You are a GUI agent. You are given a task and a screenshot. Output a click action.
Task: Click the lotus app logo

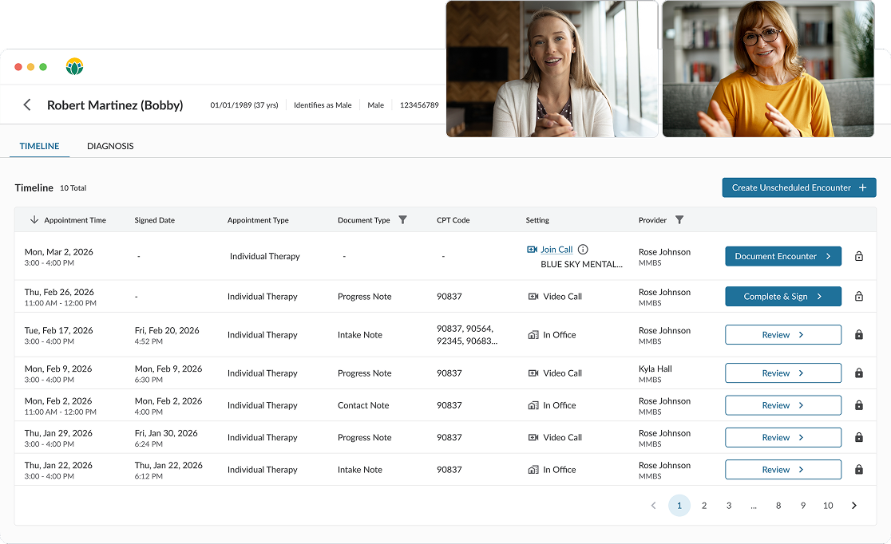pos(74,67)
